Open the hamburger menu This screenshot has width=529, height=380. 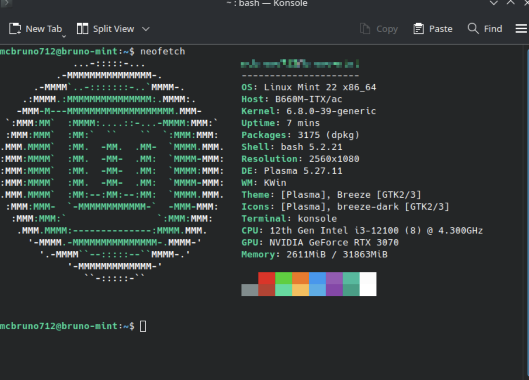click(x=521, y=28)
